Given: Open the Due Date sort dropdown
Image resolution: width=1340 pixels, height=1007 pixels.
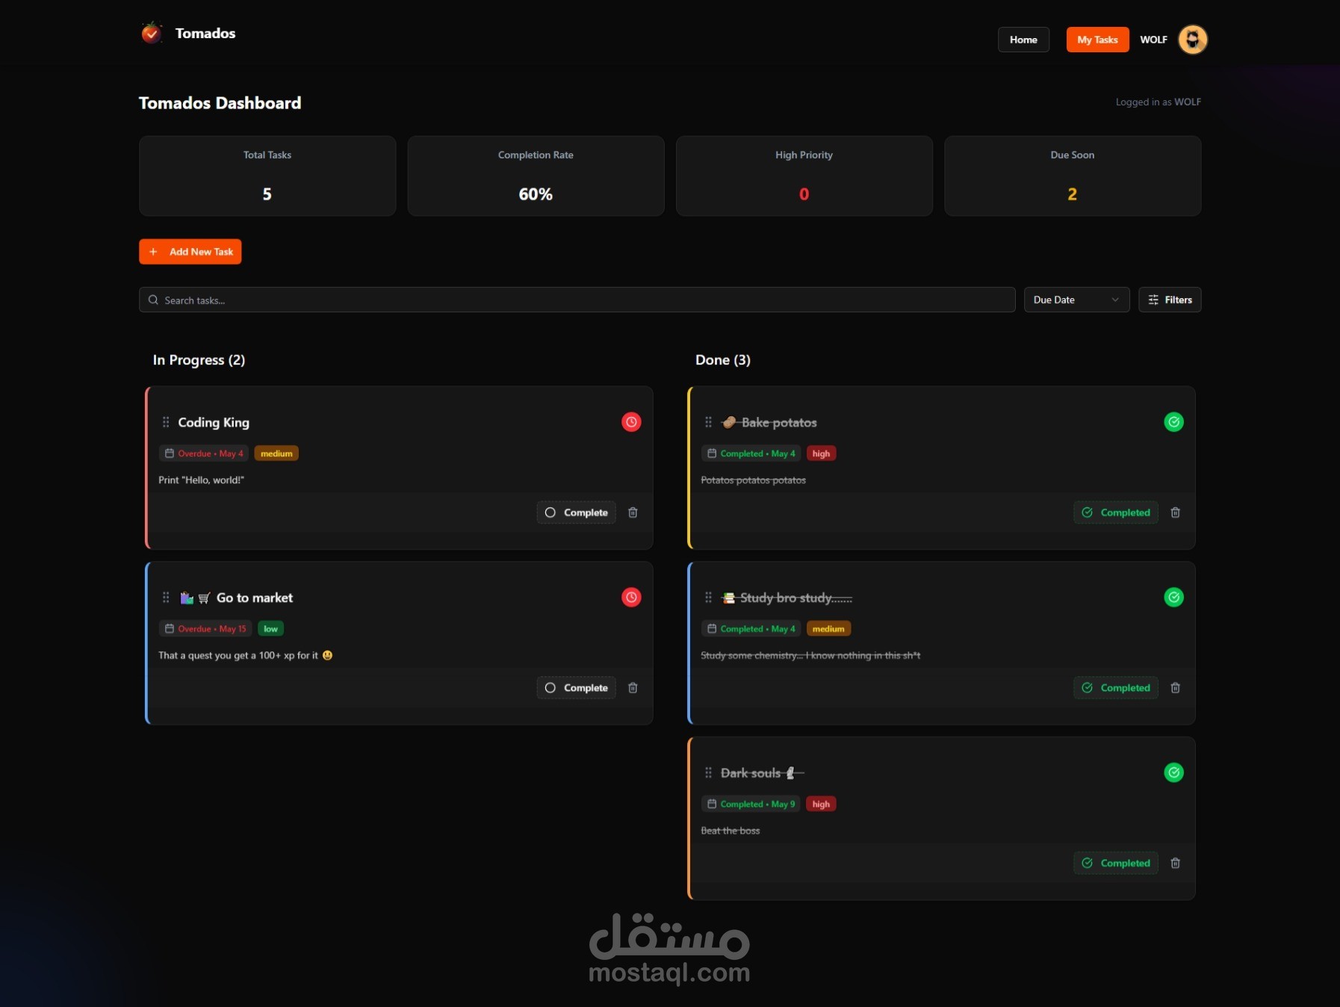Looking at the screenshot, I should click(1076, 300).
